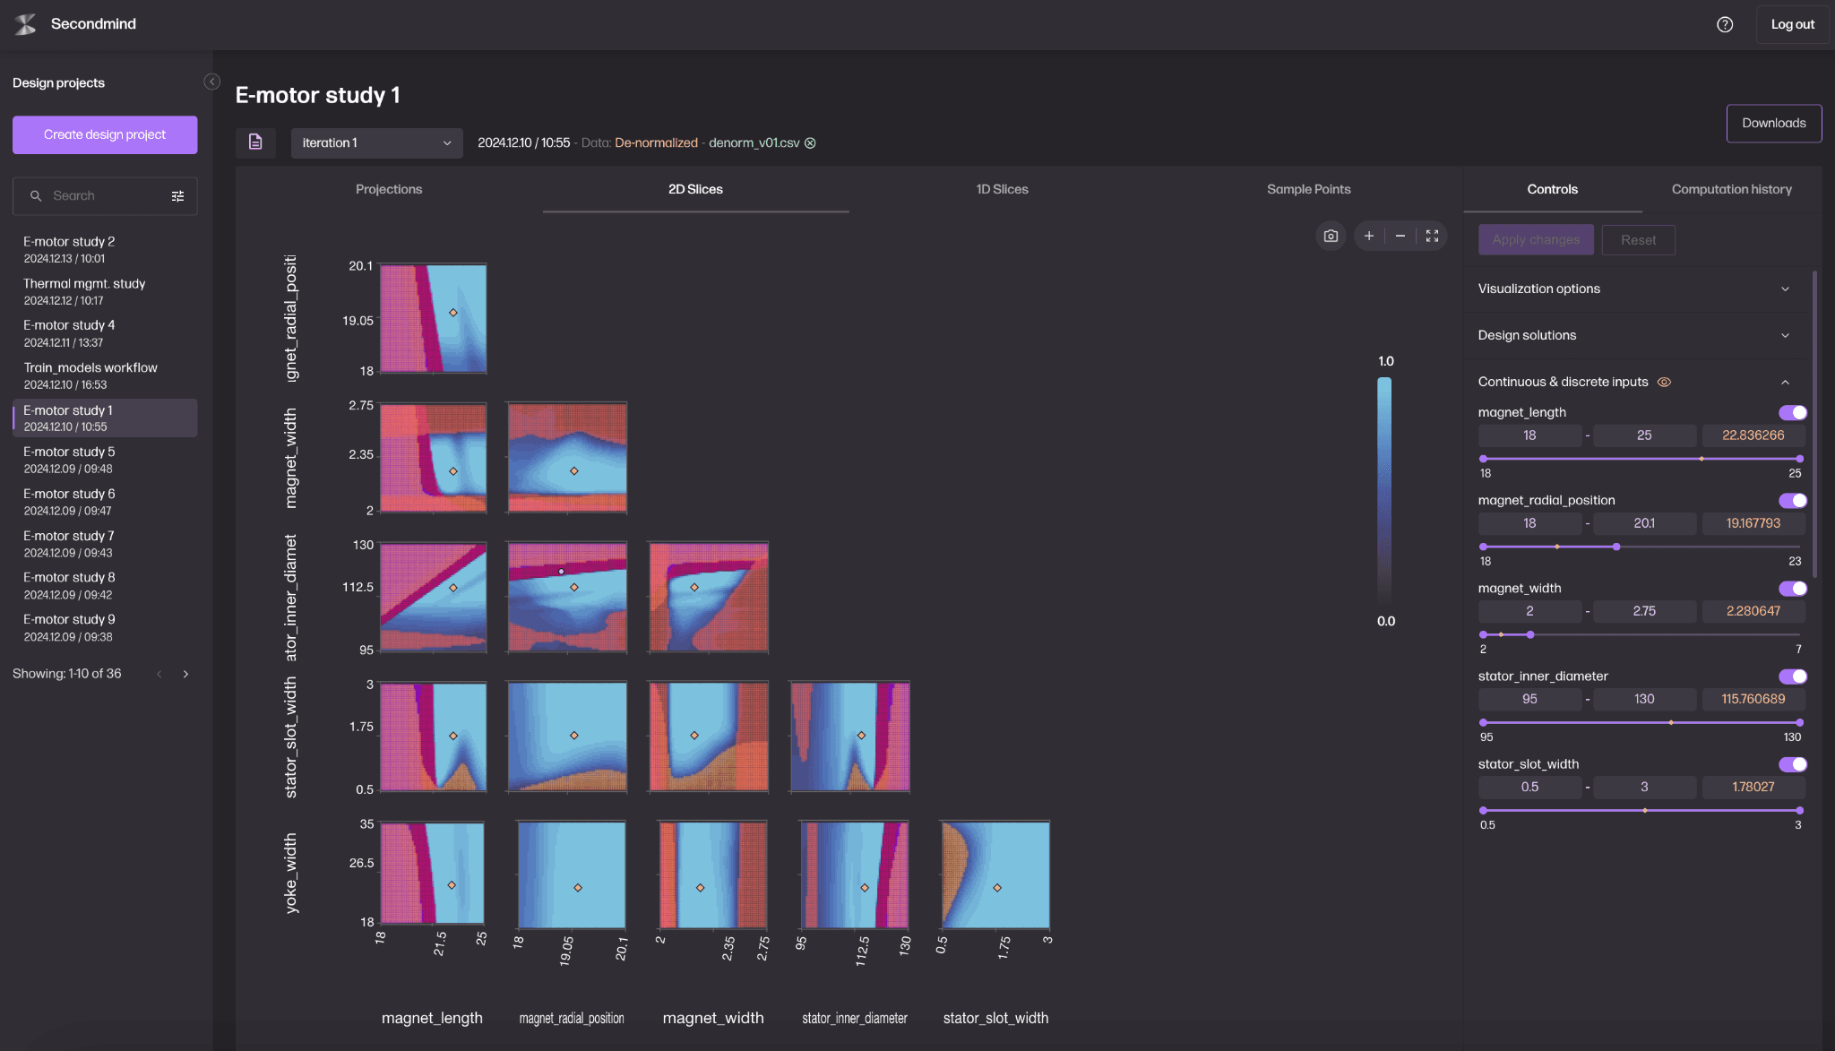Viewport: 1835px width, 1051px height.
Task: Toggle off stator_inner_diameter input
Action: pos(1792,676)
